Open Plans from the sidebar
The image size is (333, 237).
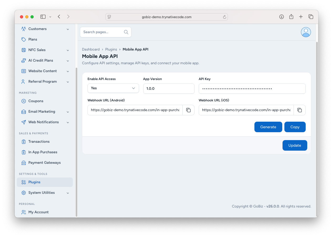(x=45, y=39)
